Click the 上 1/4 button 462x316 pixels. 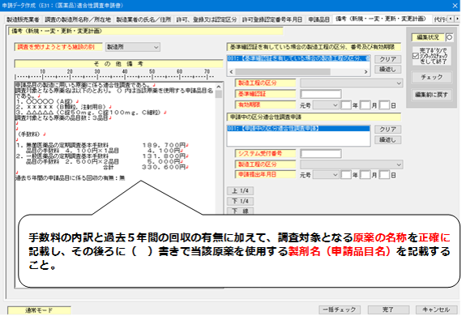tap(240, 191)
